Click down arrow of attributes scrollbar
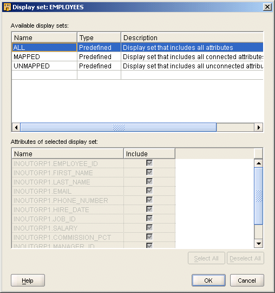Screen dimensions: 275x293 [259, 244]
